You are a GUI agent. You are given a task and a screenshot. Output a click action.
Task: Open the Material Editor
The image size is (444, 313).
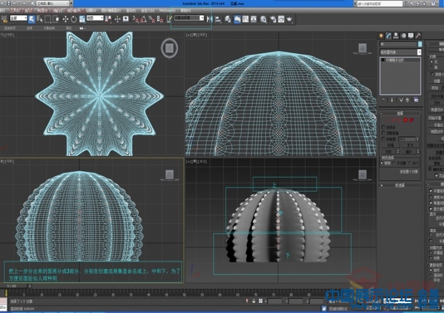coord(263,19)
